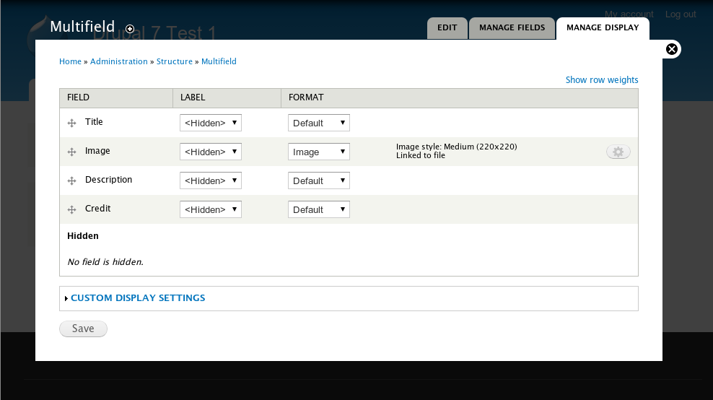Click the Log out link

point(681,14)
